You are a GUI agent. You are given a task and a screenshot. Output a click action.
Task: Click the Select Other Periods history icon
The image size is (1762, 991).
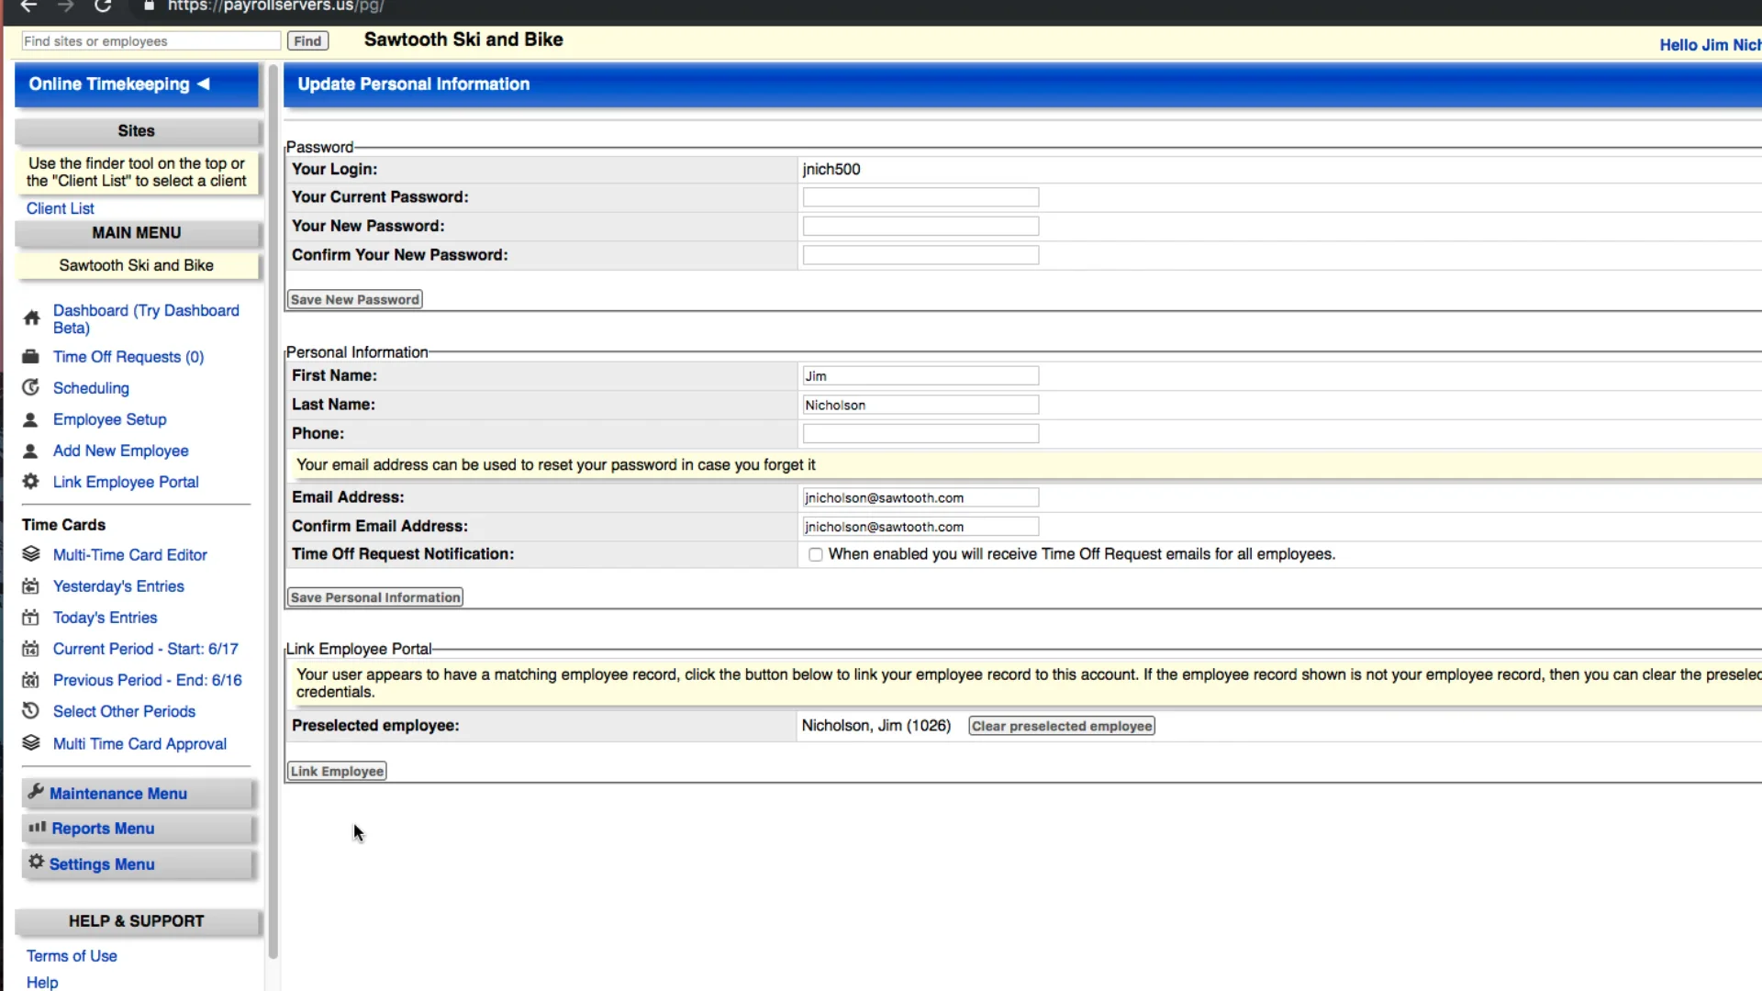[x=30, y=711]
